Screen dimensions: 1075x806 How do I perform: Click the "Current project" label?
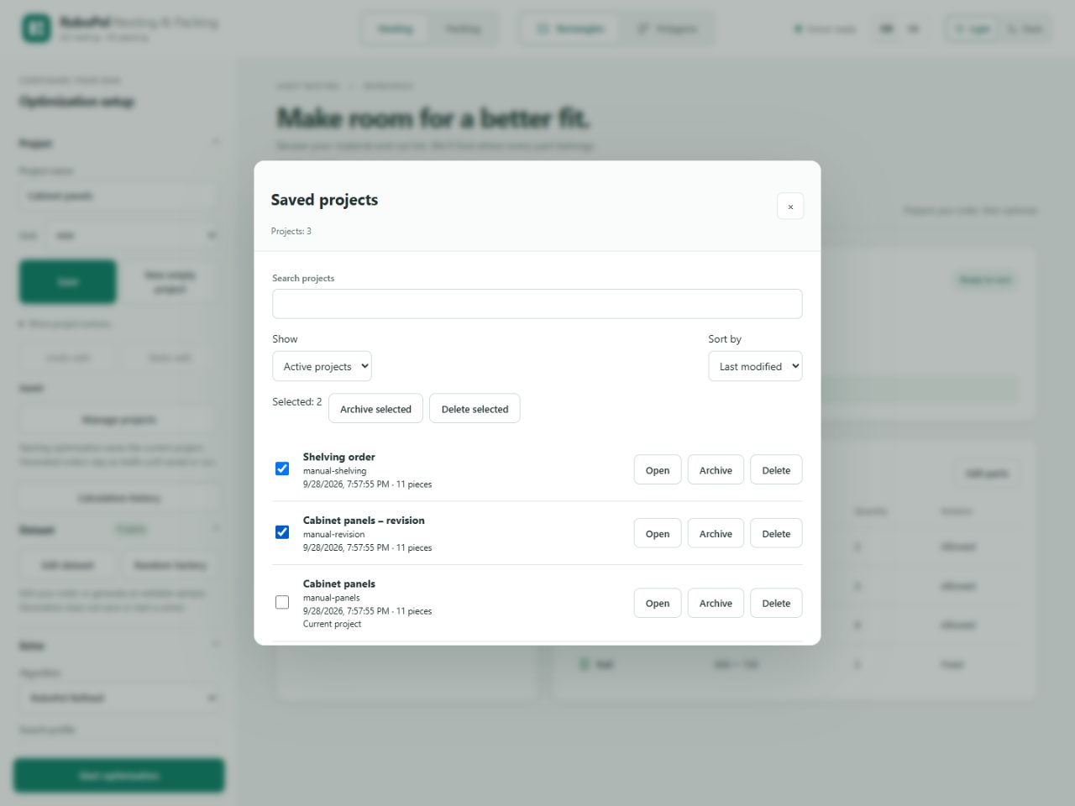[x=332, y=624]
